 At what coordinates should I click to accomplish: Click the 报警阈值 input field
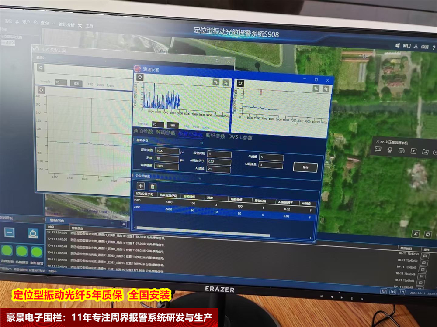(167, 151)
